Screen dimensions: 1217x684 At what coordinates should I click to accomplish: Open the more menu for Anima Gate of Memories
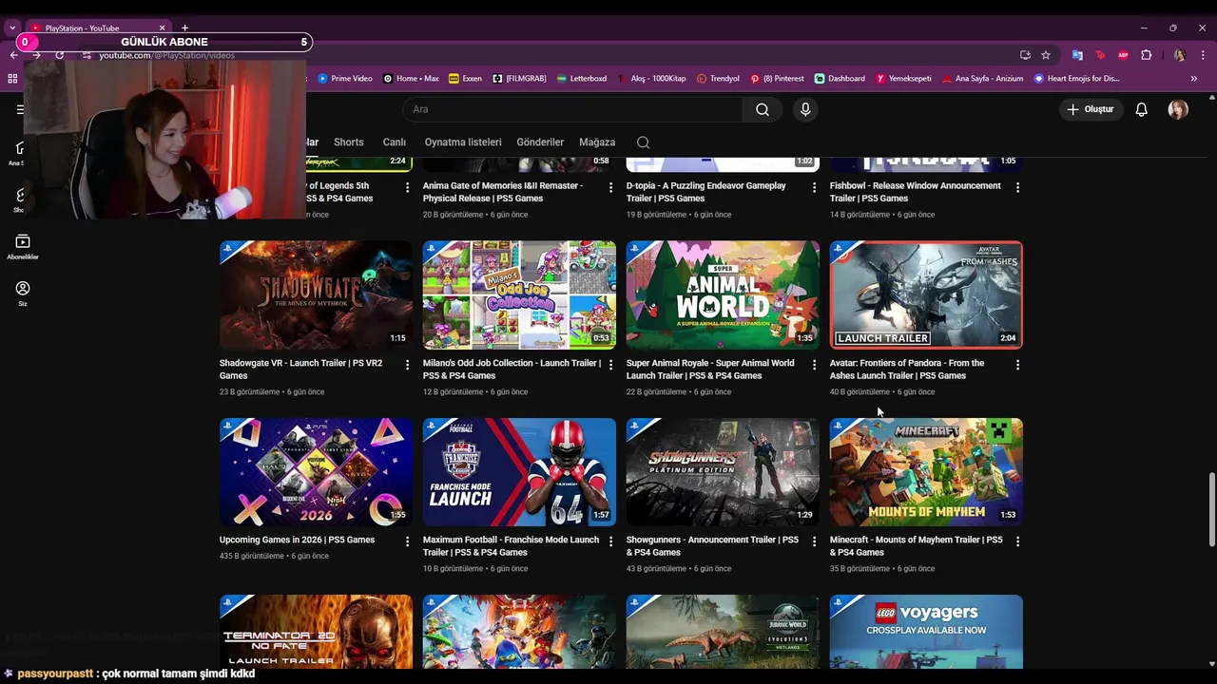tap(610, 188)
